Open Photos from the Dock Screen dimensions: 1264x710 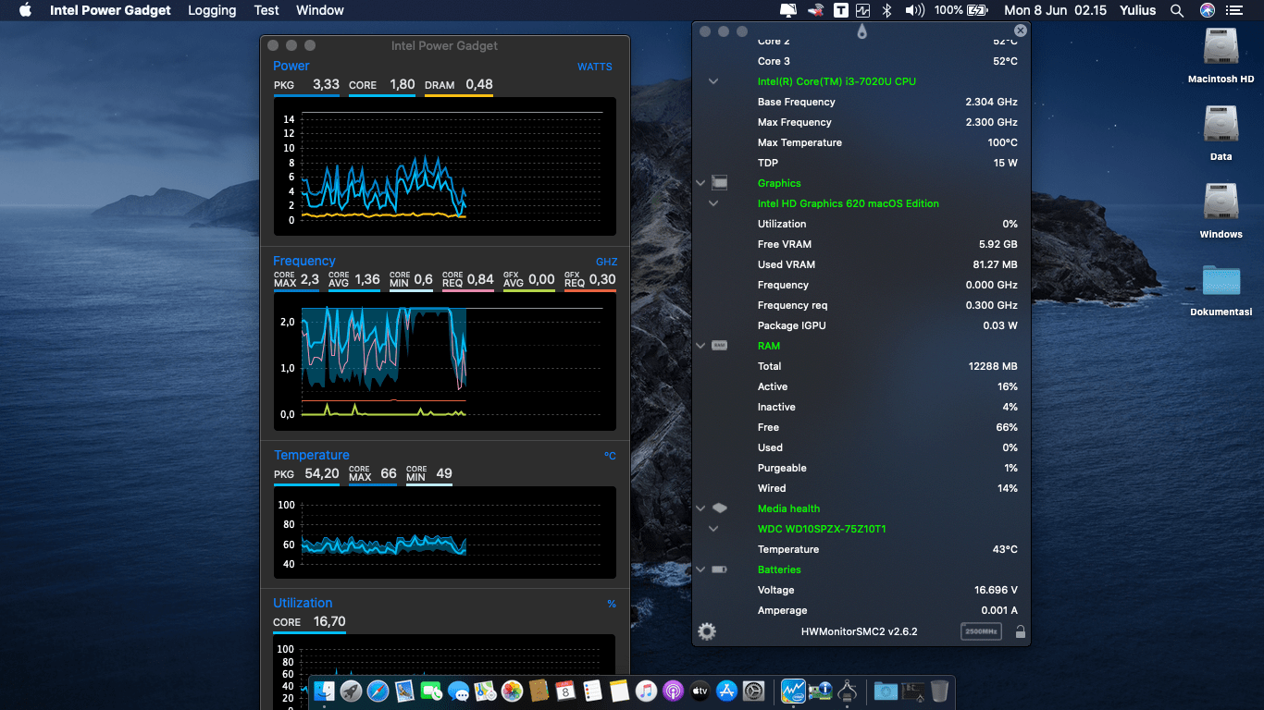pos(512,691)
